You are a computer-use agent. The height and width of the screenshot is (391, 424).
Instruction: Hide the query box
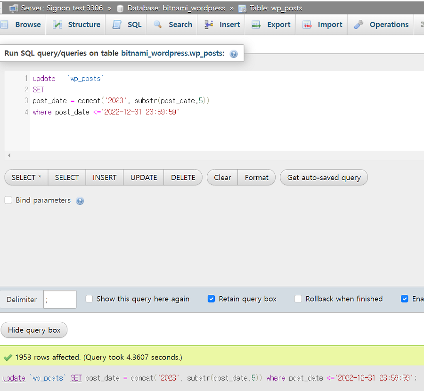click(x=34, y=330)
